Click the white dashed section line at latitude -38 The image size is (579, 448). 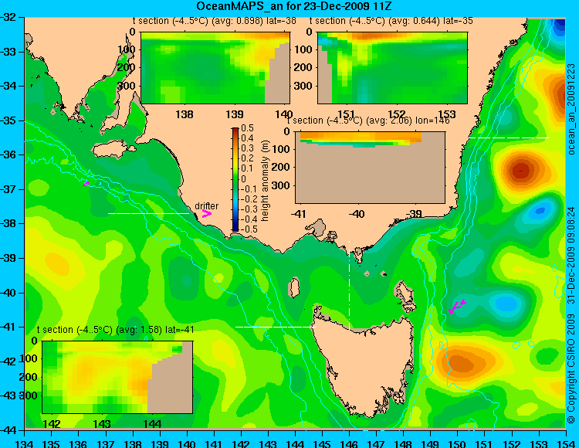(x=148, y=213)
